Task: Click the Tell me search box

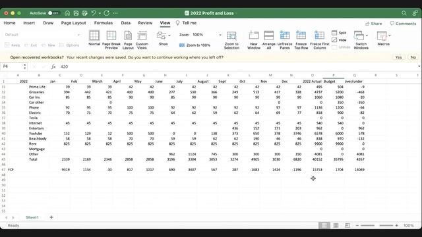Action: click(x=186, y=23)
